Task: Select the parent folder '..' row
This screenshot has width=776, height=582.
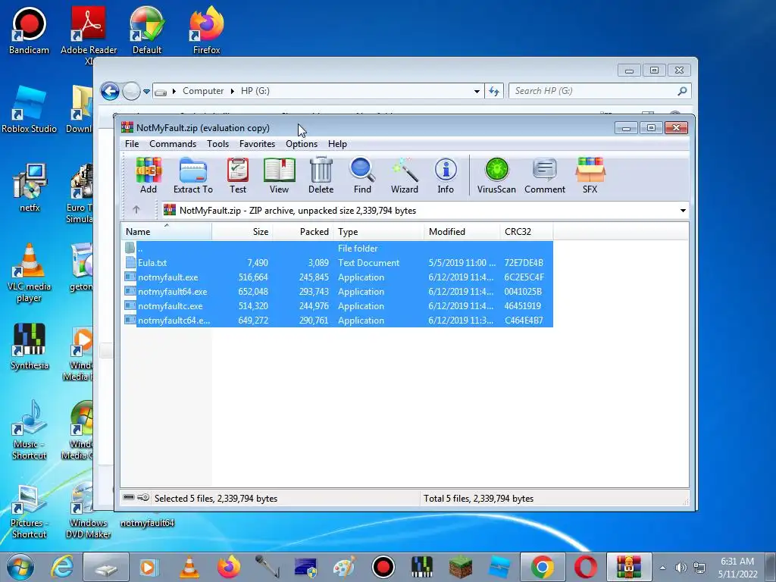Action: point(337,249)
